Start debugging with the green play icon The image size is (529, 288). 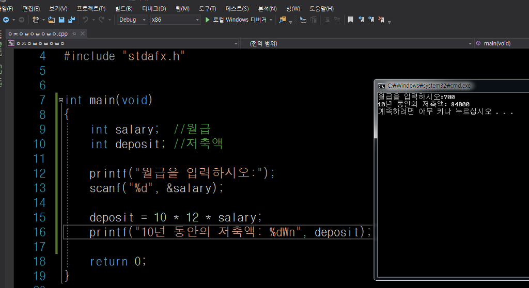[x=207, y=20]
